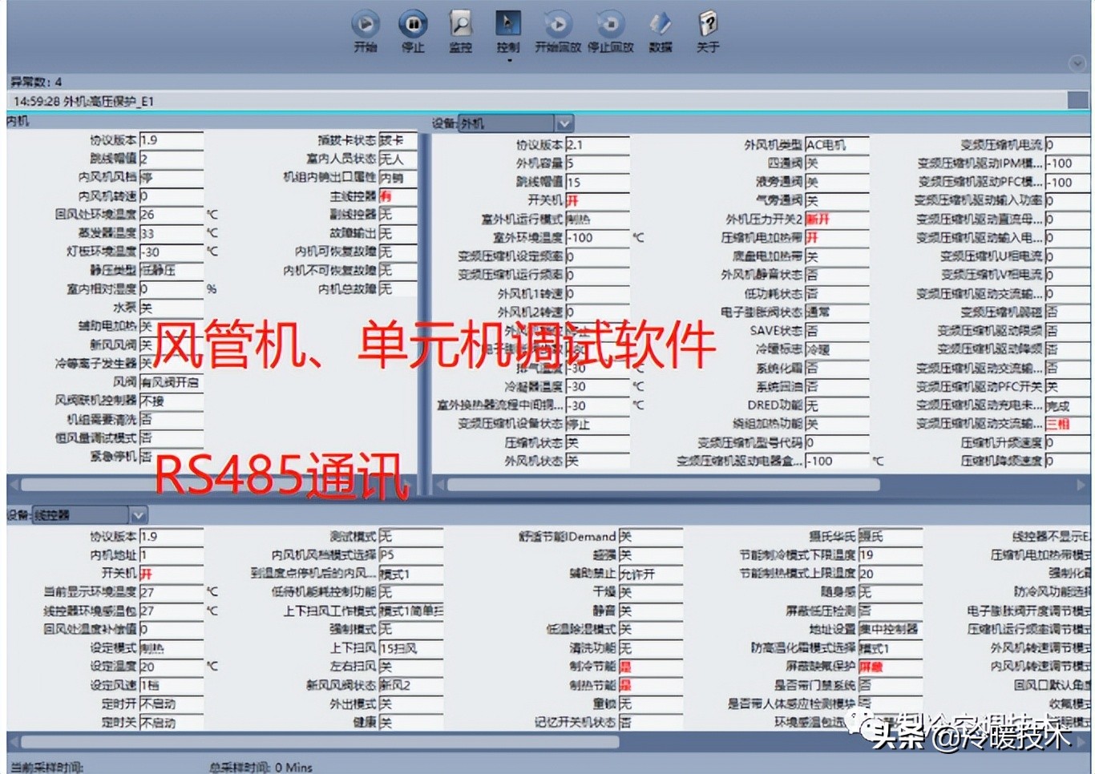
Task: Open the 设备 dropdown showing 线控器
Action: click(x=138, y=514)
